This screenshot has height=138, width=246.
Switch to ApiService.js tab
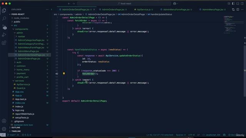tap(143, 10)
